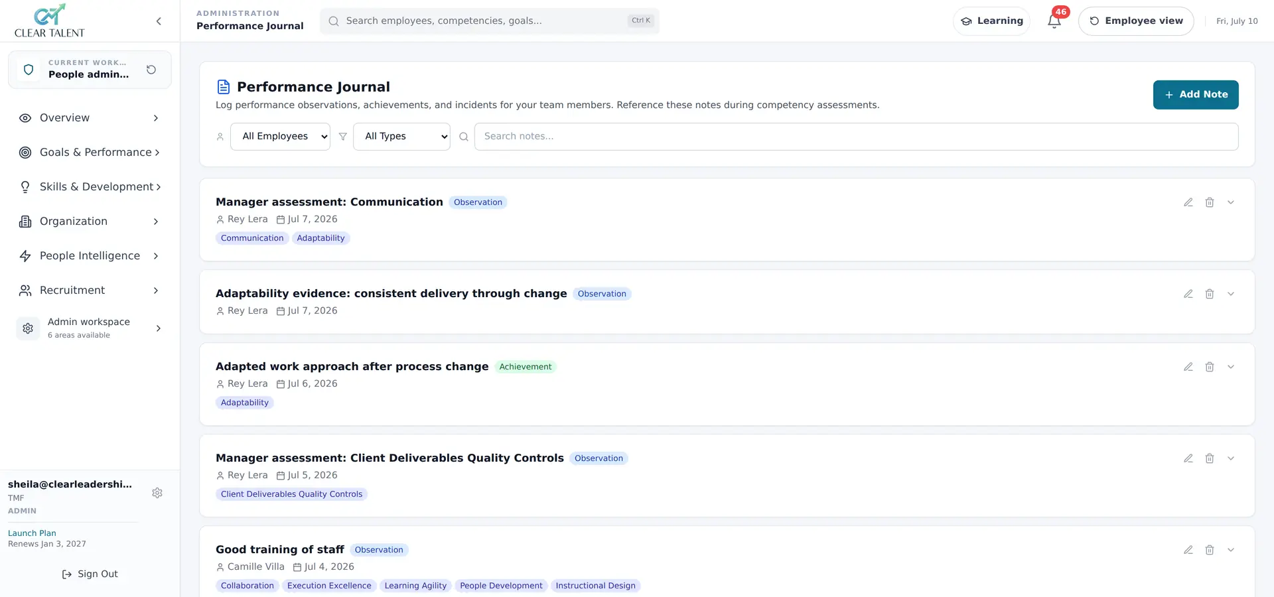Viewport: 1274px width, 597px height.
Task: Edit the Good training of staff note
Action: click(1188, 550)
